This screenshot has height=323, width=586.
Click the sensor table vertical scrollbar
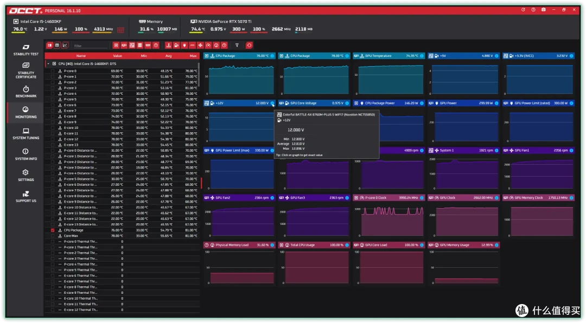199,74
